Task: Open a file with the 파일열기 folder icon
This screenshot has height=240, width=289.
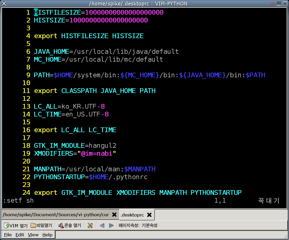Action: pos(33,225)
